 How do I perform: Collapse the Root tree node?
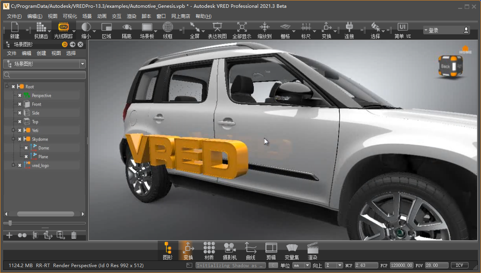(7, 86)
